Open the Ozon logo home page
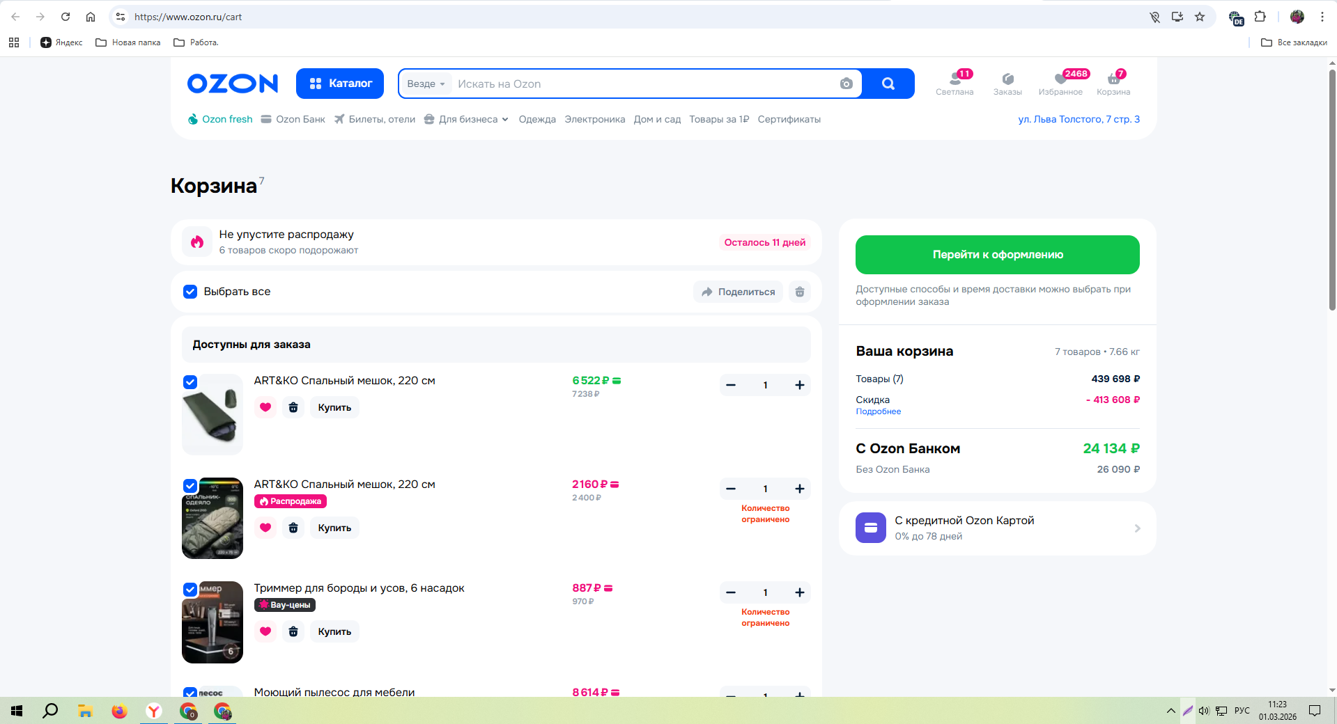 (x=233, y=84)
